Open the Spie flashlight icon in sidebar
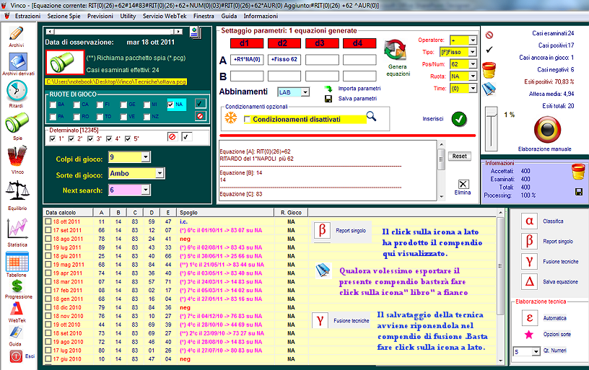 click(17, 123)
